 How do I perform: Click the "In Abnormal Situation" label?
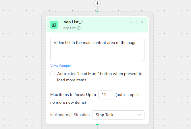pos(70,115)
